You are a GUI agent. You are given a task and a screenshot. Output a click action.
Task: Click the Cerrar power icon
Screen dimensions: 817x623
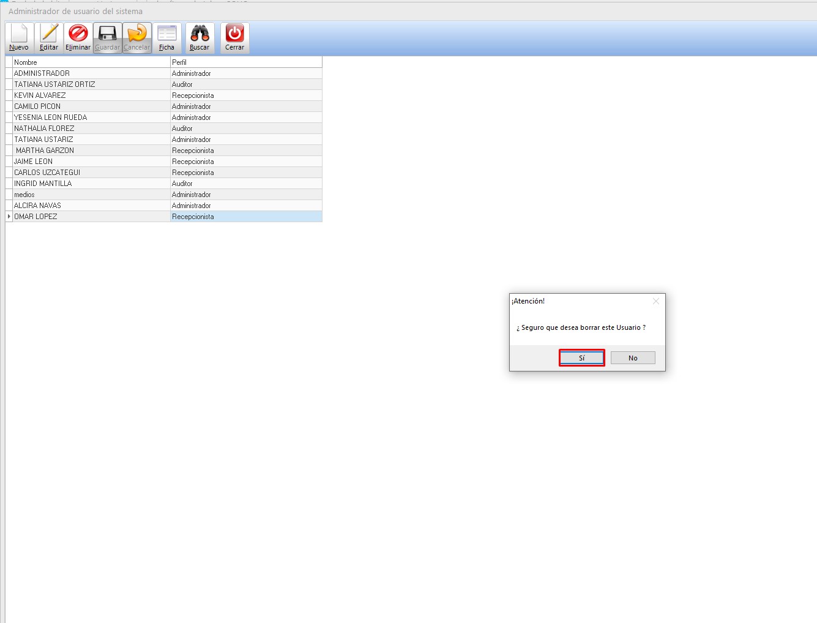pos(234,34)
